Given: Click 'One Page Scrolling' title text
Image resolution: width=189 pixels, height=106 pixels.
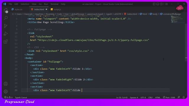Looking at the screenshot, I should [50, 22].
